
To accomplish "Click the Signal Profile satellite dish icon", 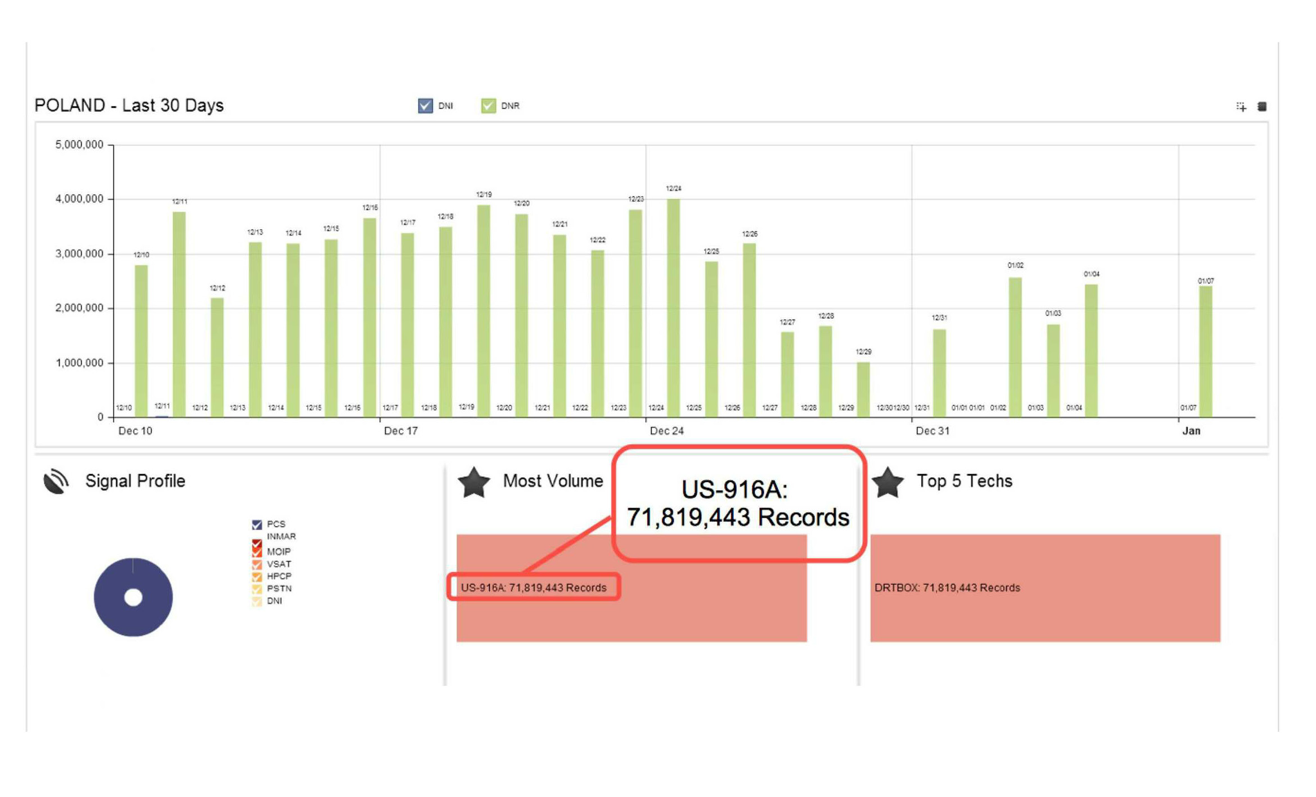I will (56, 481).
